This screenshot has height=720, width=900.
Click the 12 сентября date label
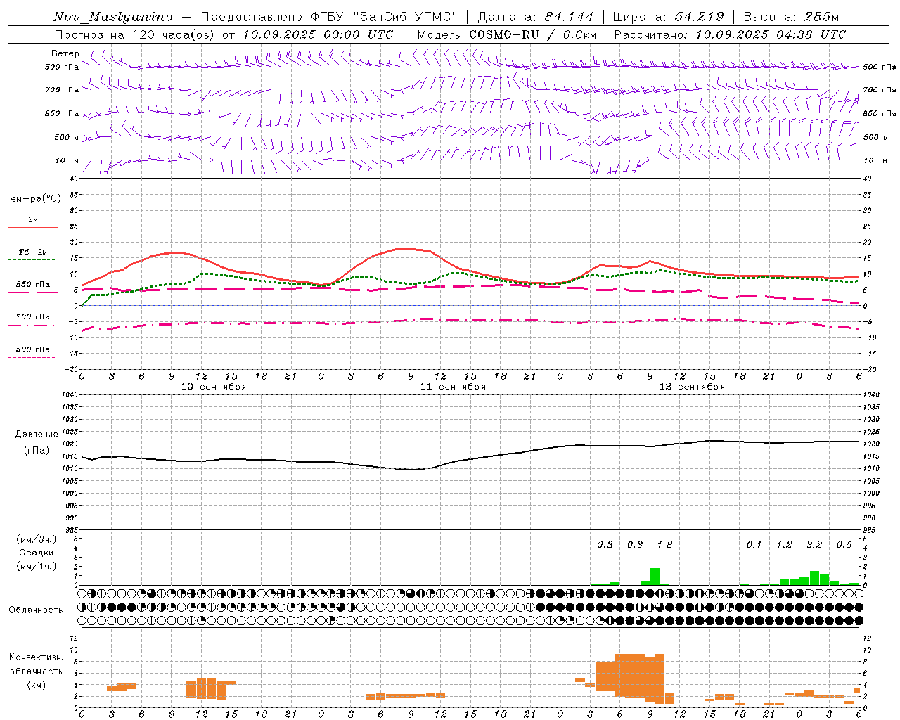click(692, 387)
